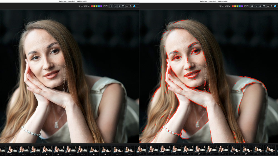Click zoom percentage field in right window
The width and height of the screenshot is (278, 156).
tap(267, 6)
